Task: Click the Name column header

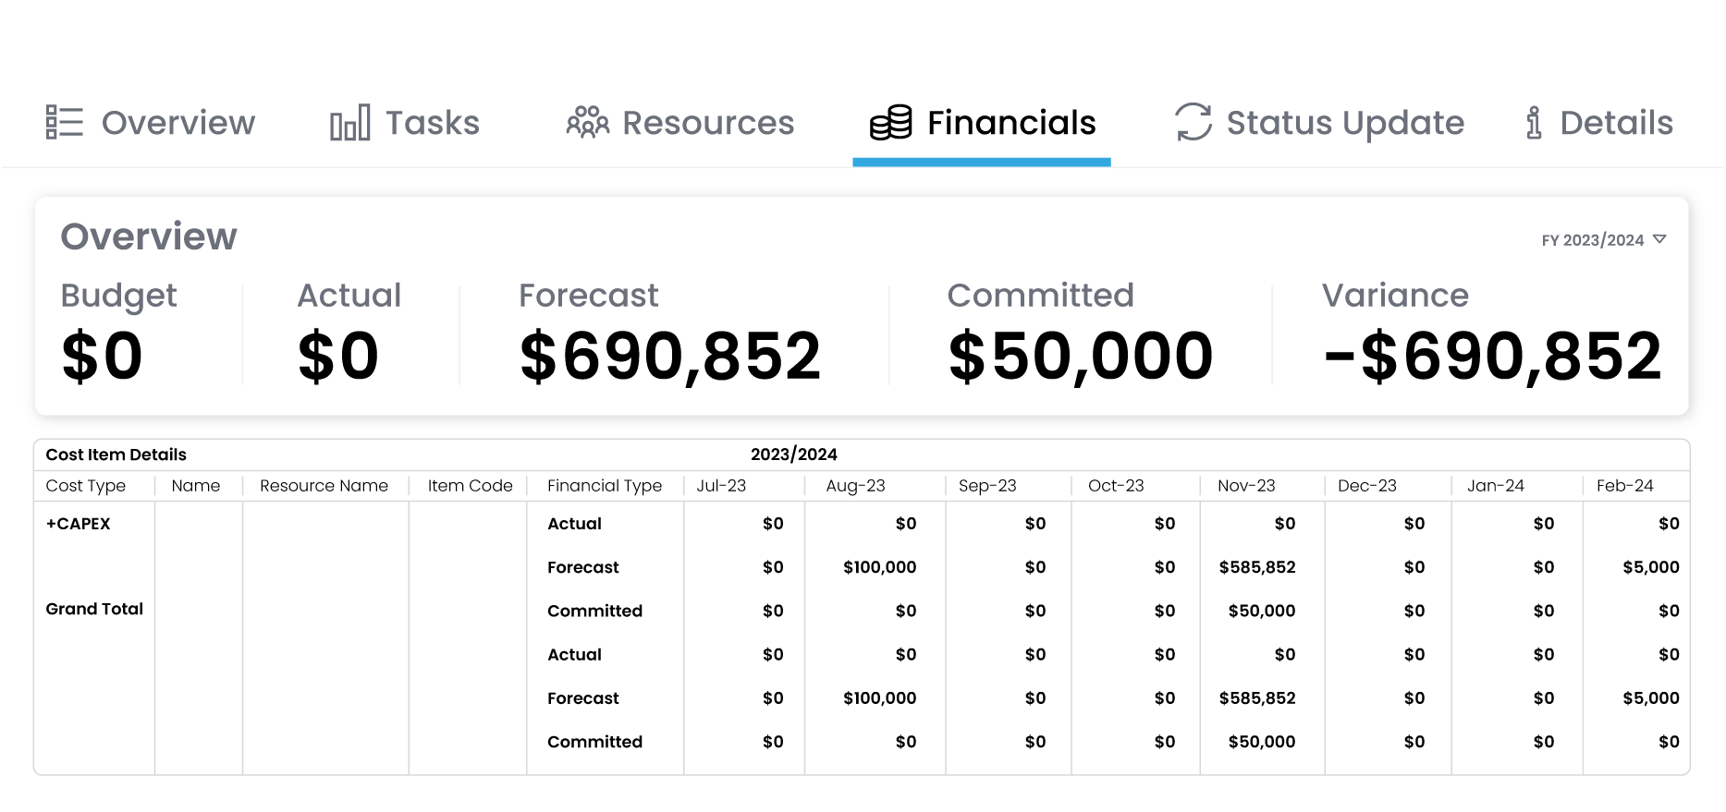Action: click(x=196, y=486)
